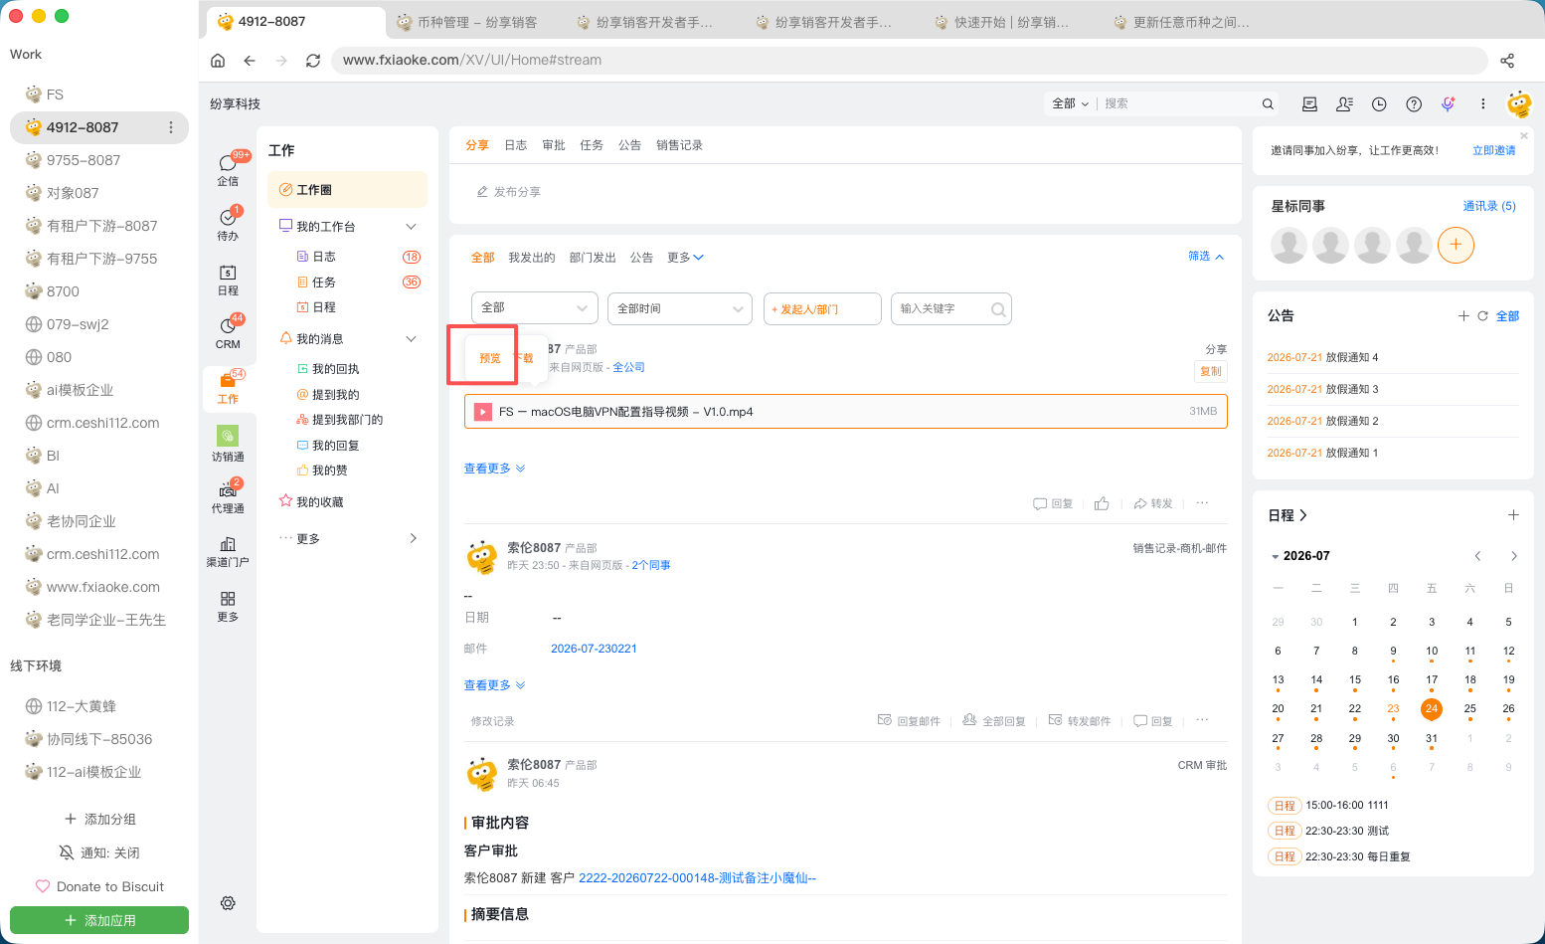Collapse the 我的消息 section

[x=411, y=339]
